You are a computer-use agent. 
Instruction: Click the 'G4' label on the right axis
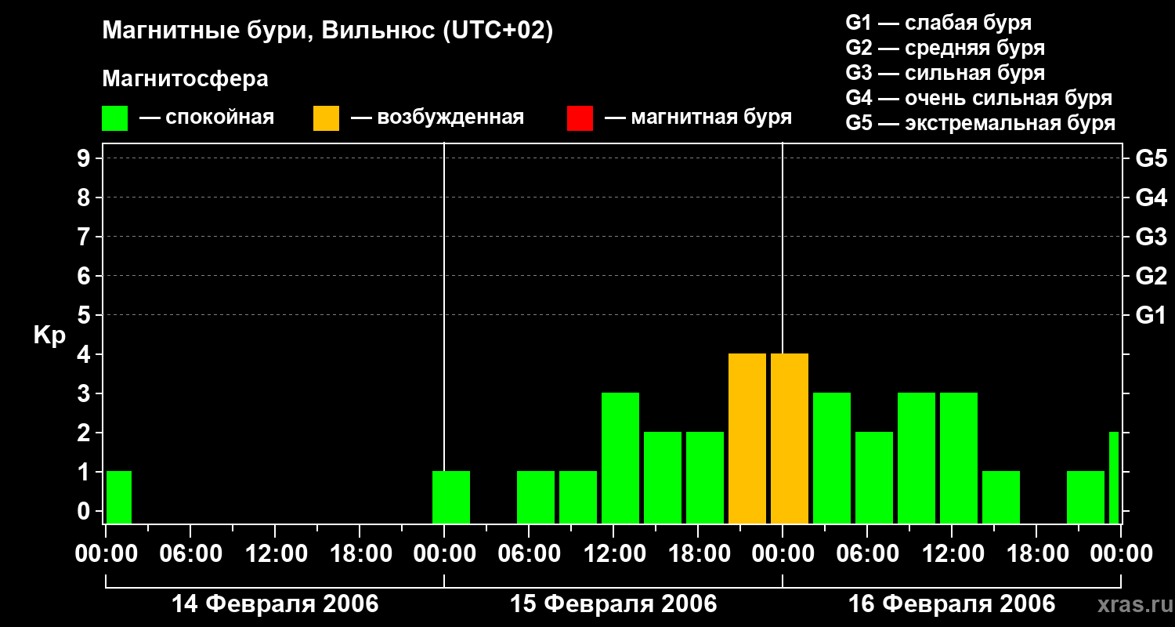[x=1151, y=198]
